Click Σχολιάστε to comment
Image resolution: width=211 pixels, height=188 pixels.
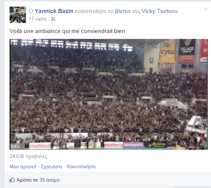tap(52, 167)
